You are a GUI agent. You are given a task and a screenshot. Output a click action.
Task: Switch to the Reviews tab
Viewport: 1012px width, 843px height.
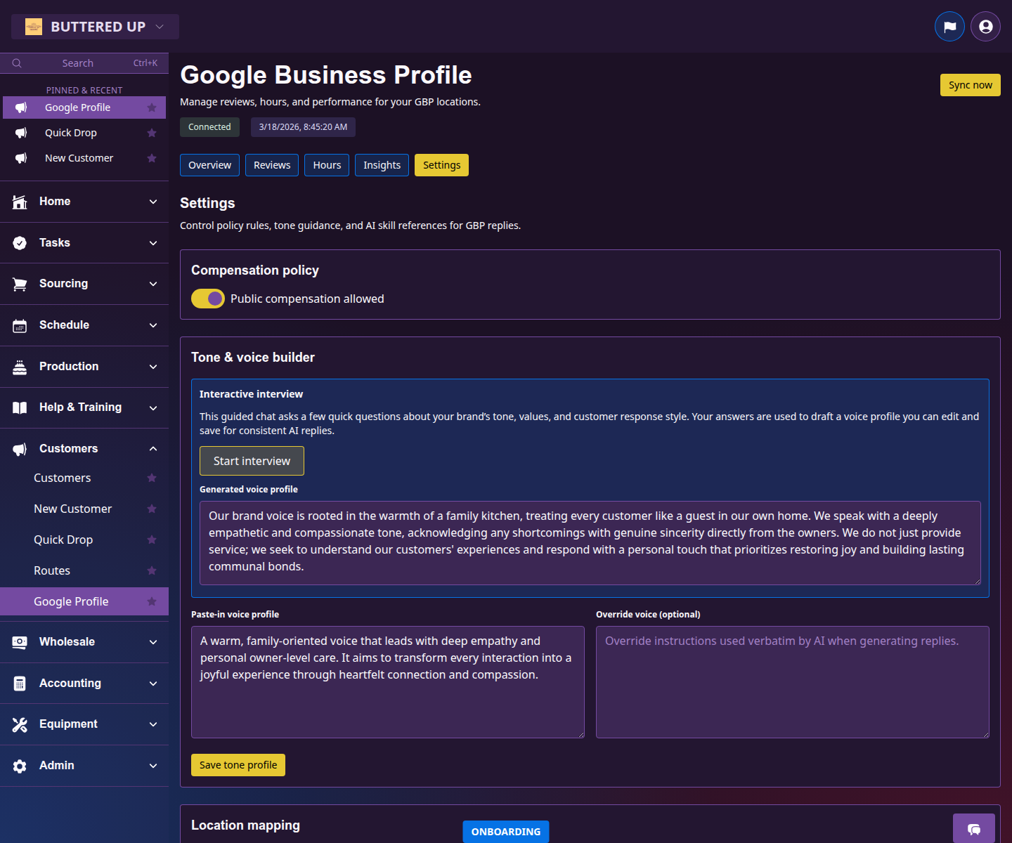[271, 165]
